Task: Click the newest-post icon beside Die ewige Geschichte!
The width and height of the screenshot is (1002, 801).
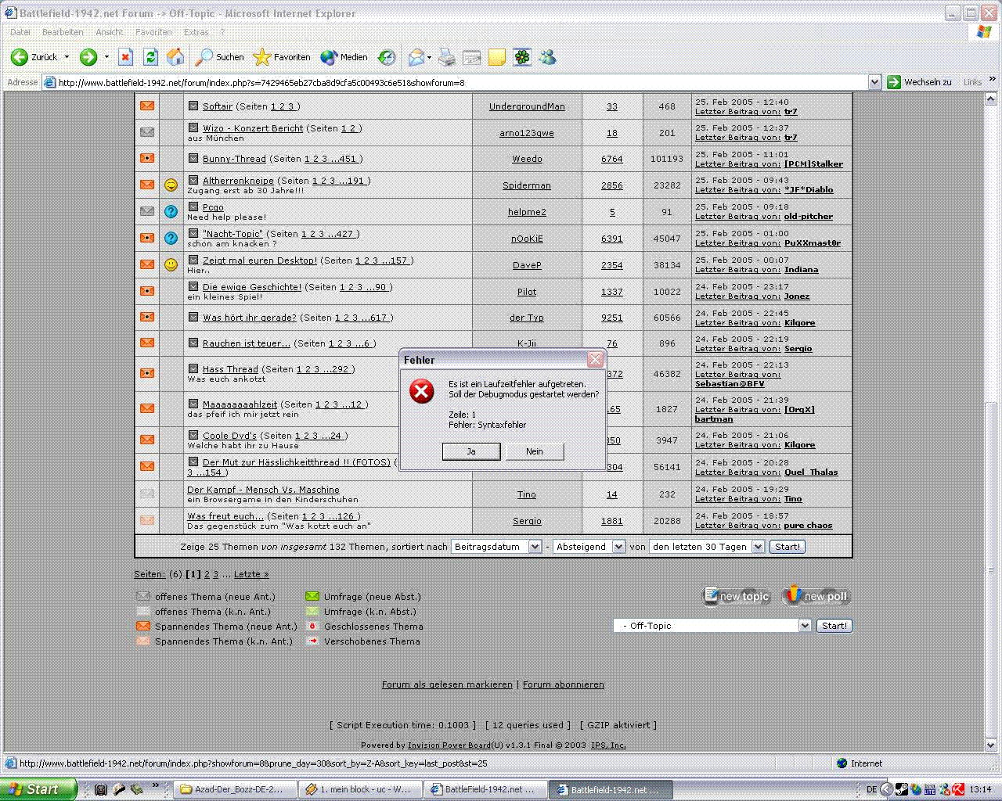Action: pos(193,286)
